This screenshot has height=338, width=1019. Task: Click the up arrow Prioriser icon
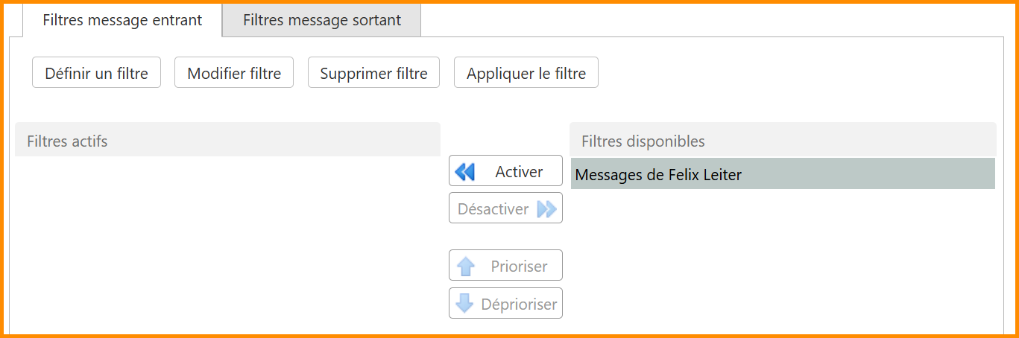click(466, 267)
